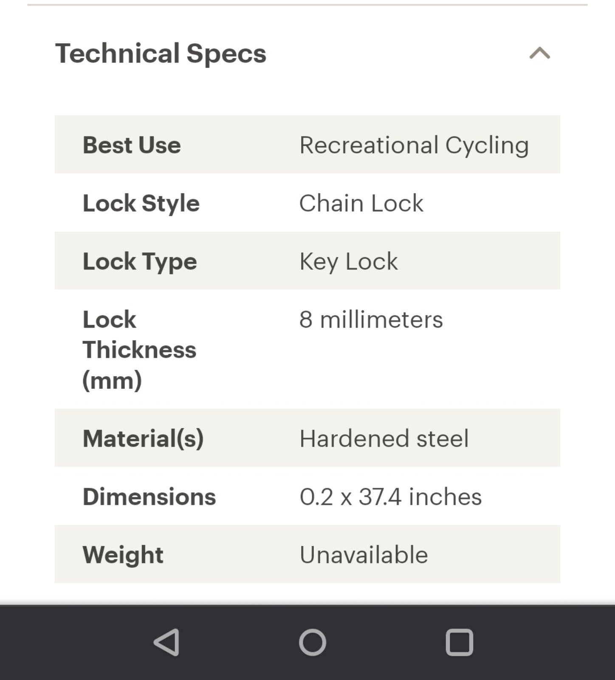Click the divider line above Technical Specs
Image resolution: width=615 pixels, height=680 pixels.
307,5
